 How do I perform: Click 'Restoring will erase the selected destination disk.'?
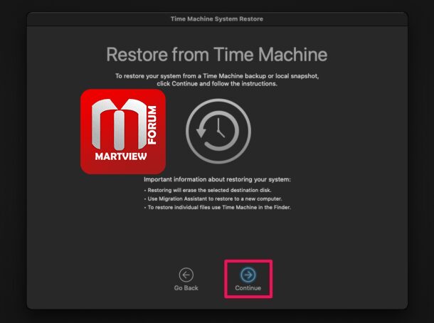pos(209,190)
